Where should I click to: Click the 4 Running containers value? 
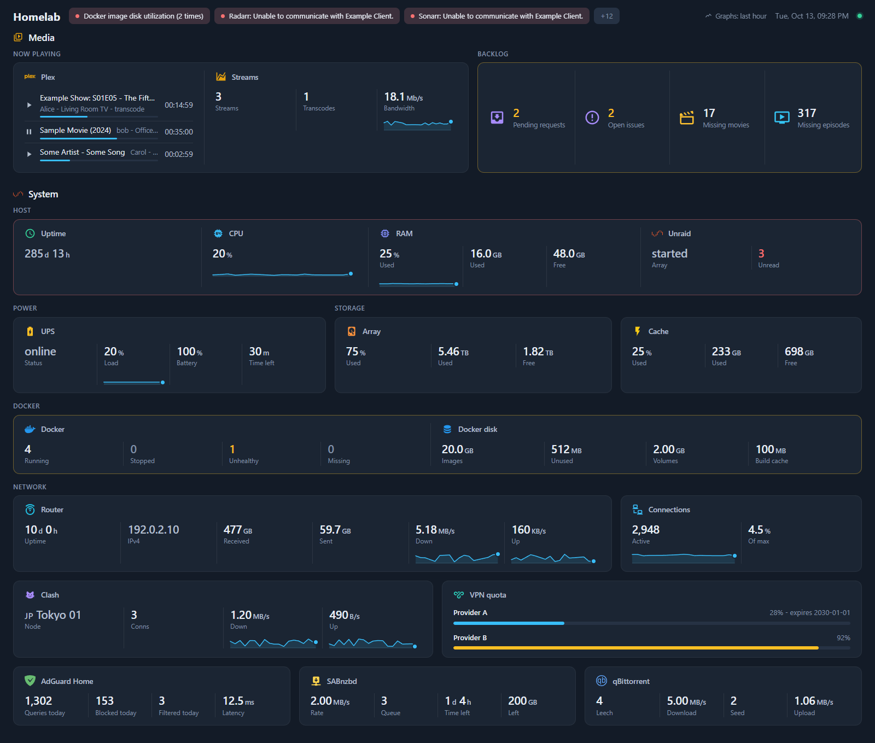pyautogui.click(x=28, y=449)
